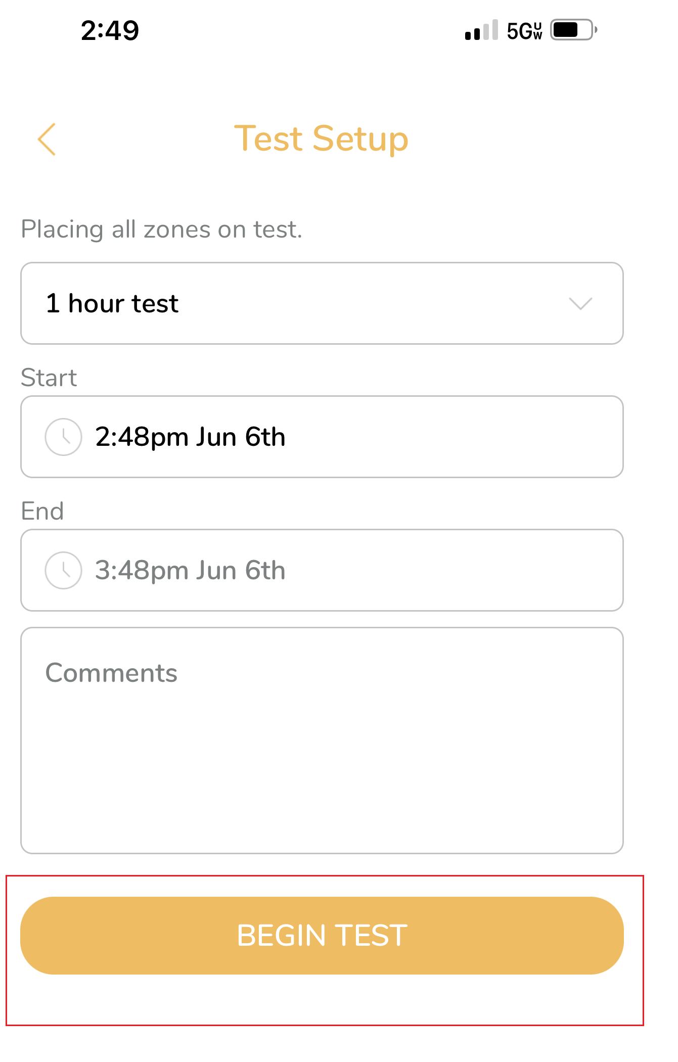Click the clock icon in End field
Viewport: 678px width, 1062px height.
click(x=63, y=570)
